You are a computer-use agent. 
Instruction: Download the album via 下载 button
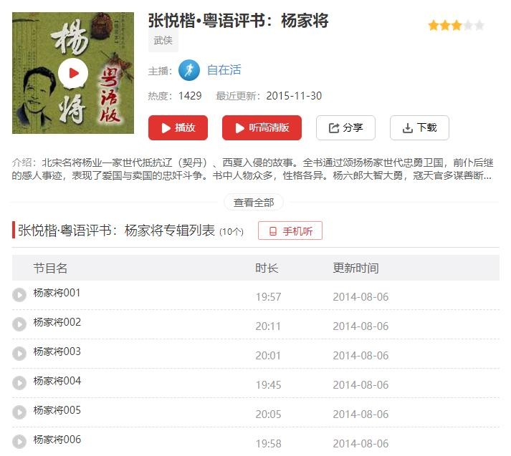coord(419,128)
